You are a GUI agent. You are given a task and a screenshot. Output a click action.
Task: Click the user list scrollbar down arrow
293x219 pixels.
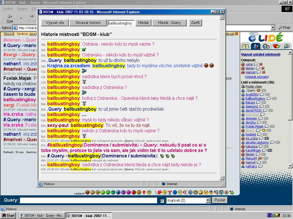[290, 166]
